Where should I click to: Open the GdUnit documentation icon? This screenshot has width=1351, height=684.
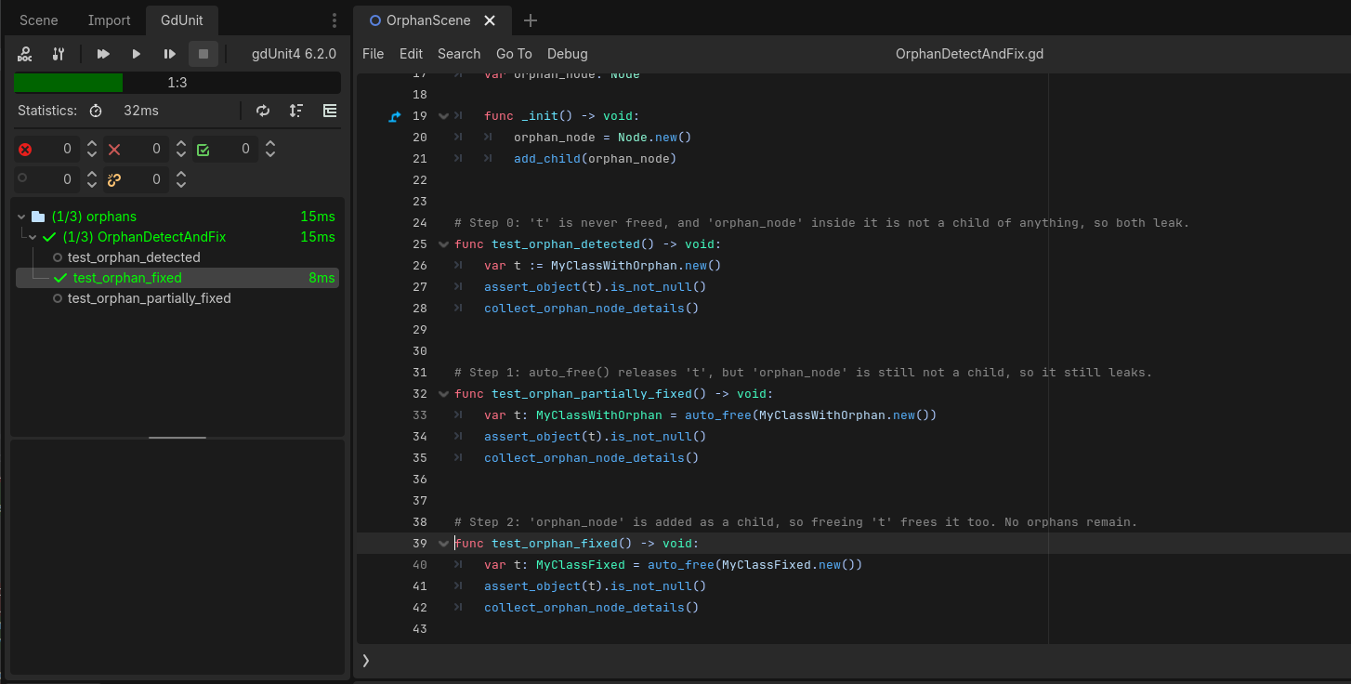[25, 54]
